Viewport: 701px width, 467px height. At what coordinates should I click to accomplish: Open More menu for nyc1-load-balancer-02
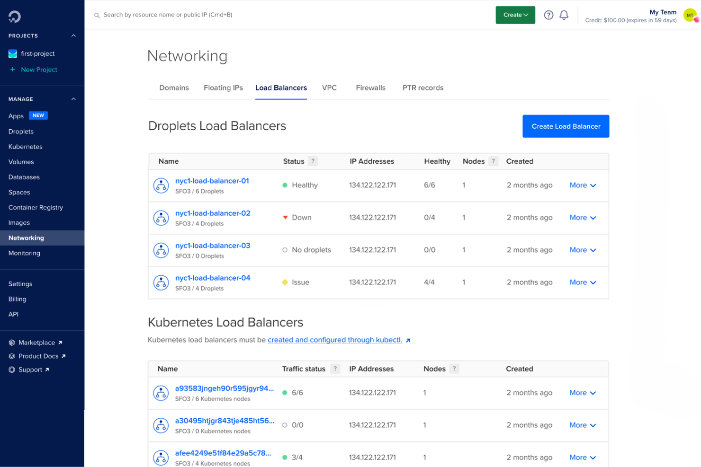coord(583,218)
